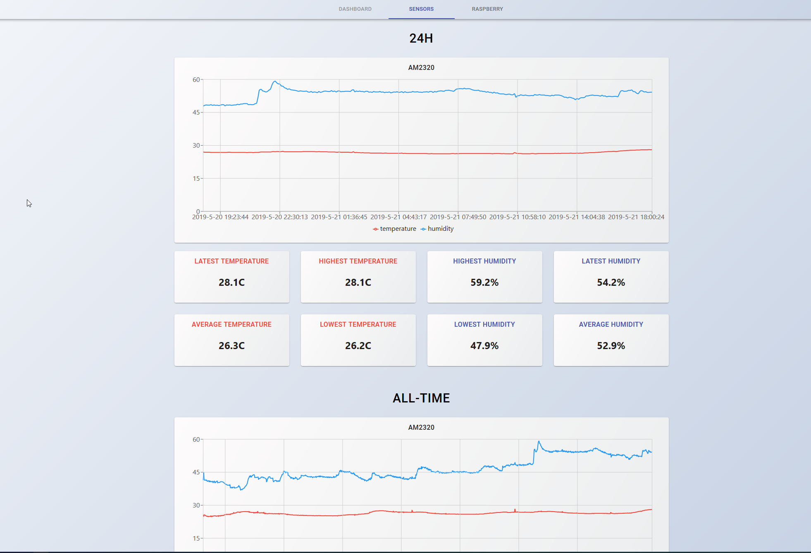
Task: Select the Average Temperature card
Action: click(231, 340)
